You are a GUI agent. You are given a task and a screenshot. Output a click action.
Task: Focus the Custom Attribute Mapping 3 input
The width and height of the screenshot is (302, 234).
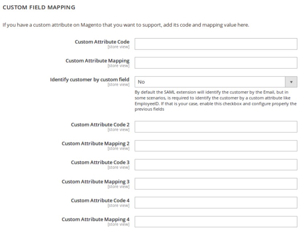216,183
